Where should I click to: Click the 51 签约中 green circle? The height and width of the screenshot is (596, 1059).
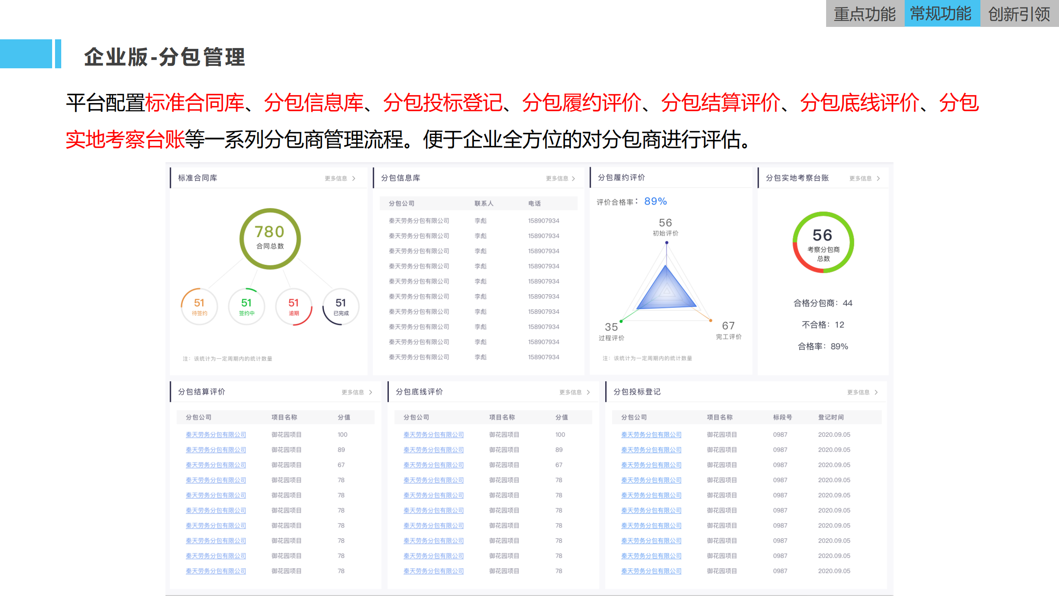click(247, 307)
